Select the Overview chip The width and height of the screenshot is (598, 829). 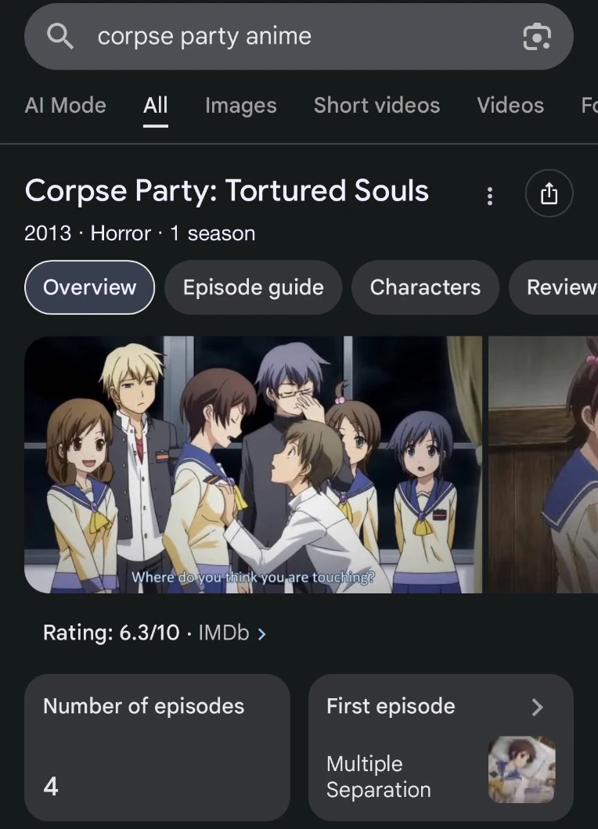(x=89, y=287)
